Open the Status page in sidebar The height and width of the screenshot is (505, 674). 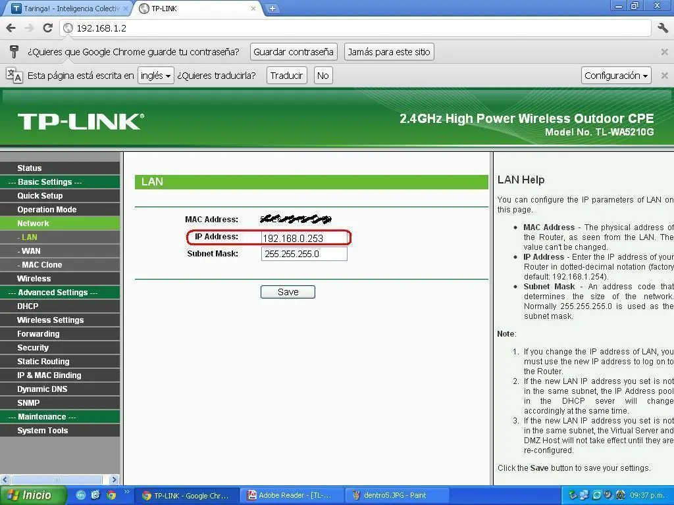(60, 168)
